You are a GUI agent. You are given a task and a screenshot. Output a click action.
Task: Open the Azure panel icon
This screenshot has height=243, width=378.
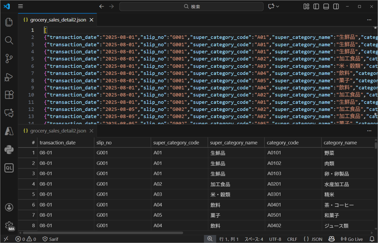coord(9,131)
